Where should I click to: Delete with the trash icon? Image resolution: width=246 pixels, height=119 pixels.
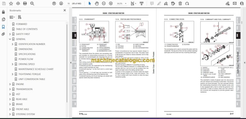pyautogui.click(x=180, y=4)
